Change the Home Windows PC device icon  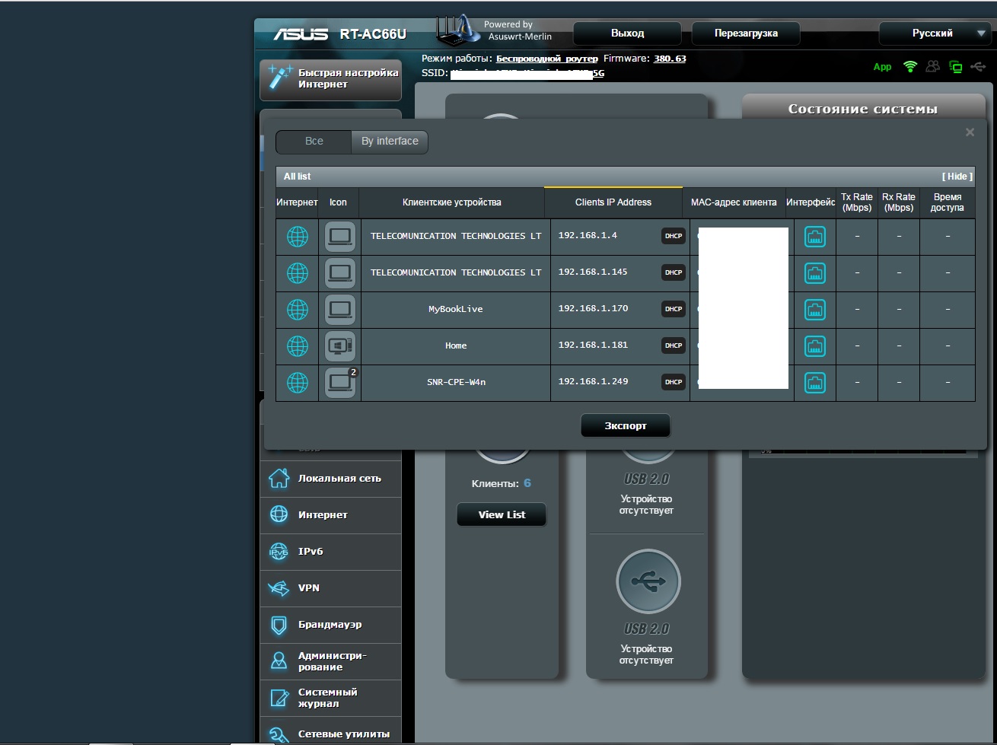pyautogui.click(x=340, y=346)
